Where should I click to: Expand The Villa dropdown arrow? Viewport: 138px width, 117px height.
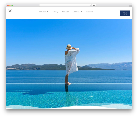tap(47, 12)
